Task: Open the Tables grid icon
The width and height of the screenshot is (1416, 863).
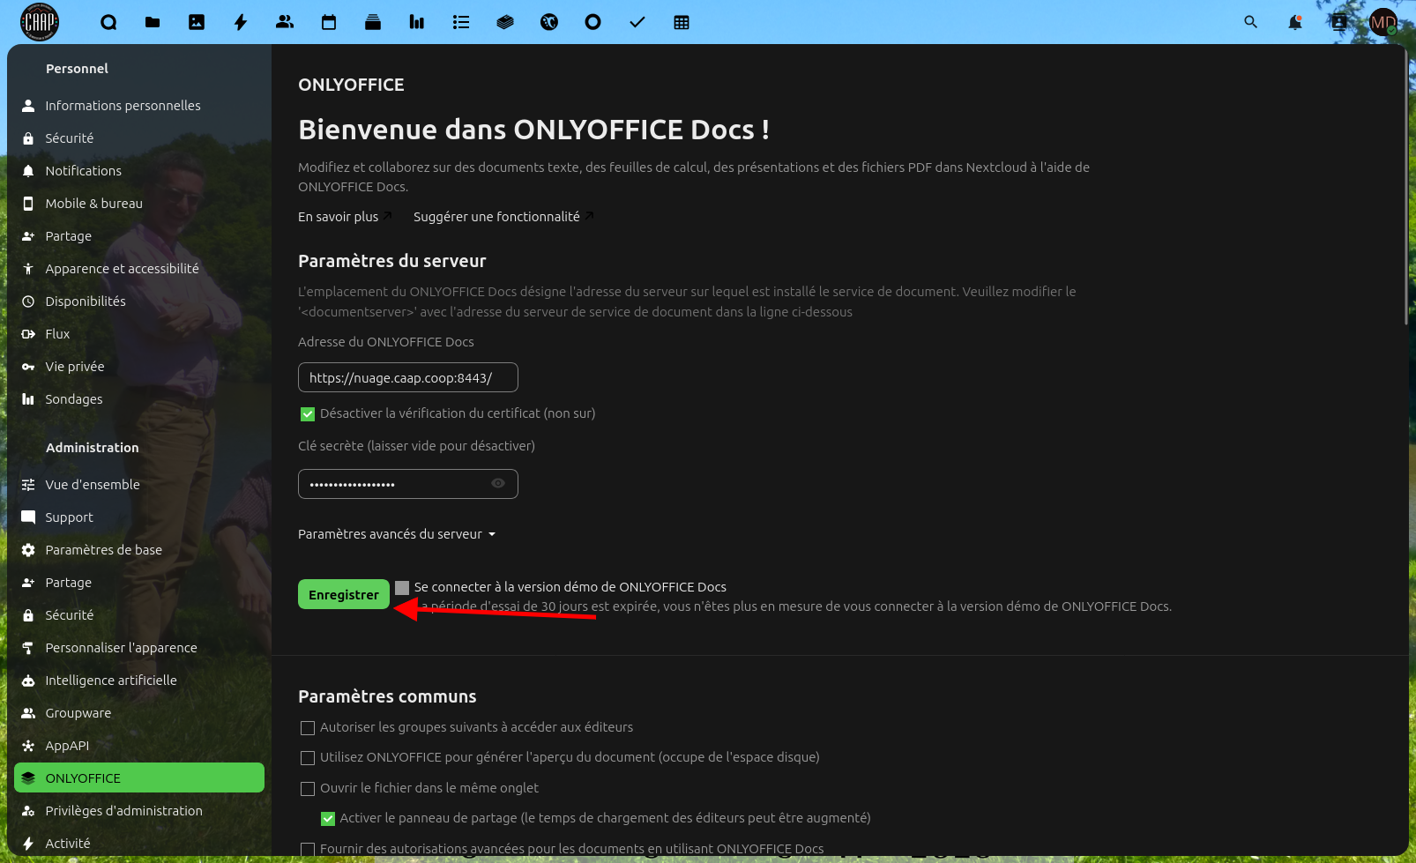Action: pyautogui.click(x=682, y=22)
